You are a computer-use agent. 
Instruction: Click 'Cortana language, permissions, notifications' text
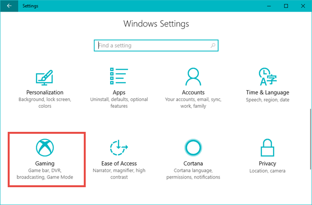point(193,174)
